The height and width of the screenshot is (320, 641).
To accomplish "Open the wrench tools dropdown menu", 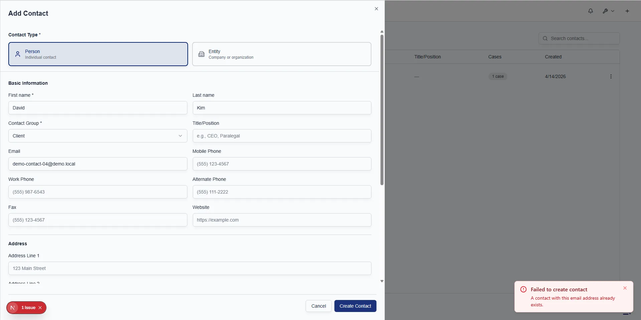I will [608, 11].
